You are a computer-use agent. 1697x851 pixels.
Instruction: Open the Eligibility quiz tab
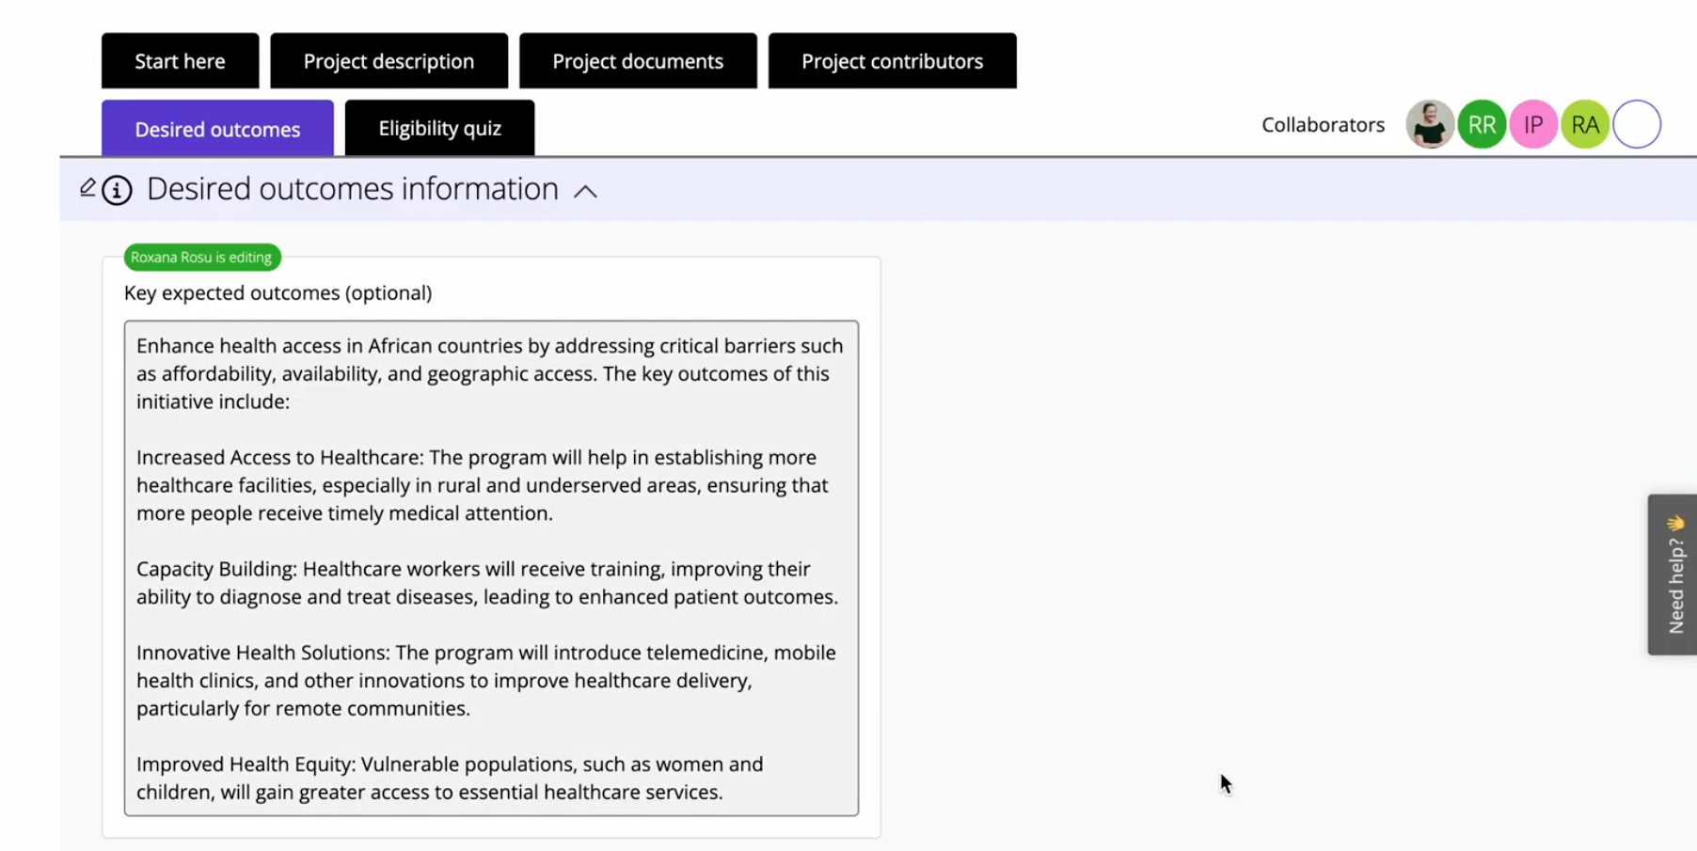point(439,129)
